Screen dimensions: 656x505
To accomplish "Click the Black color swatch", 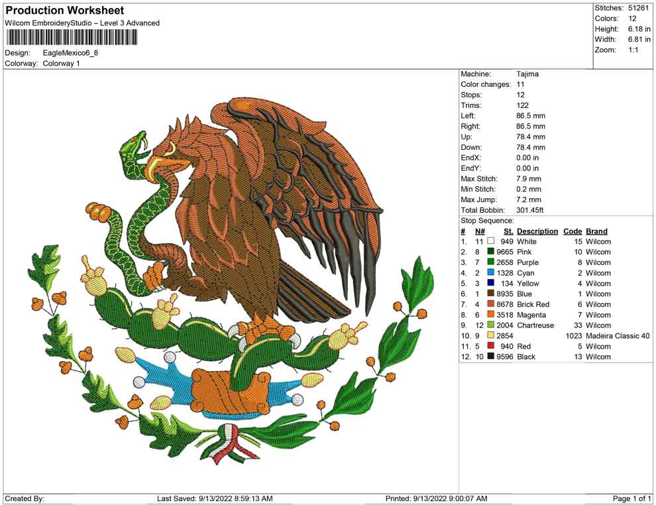I will click(x=491, y=356).
